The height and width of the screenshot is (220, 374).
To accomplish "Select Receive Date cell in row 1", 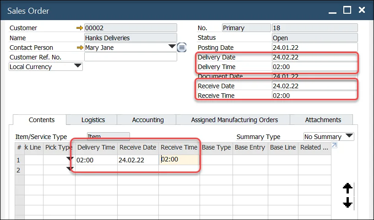I will [x=138, y=160].
